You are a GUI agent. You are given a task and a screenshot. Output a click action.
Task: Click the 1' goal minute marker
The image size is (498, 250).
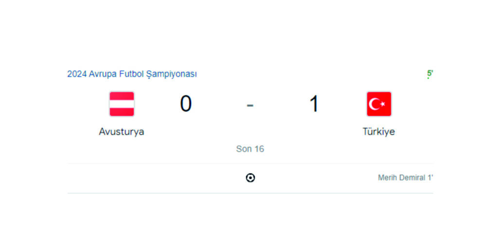point(430,178)
